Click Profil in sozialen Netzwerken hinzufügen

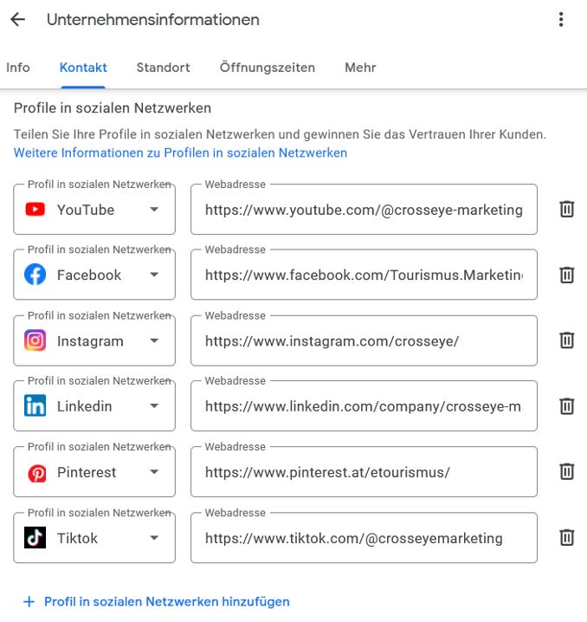167,602
